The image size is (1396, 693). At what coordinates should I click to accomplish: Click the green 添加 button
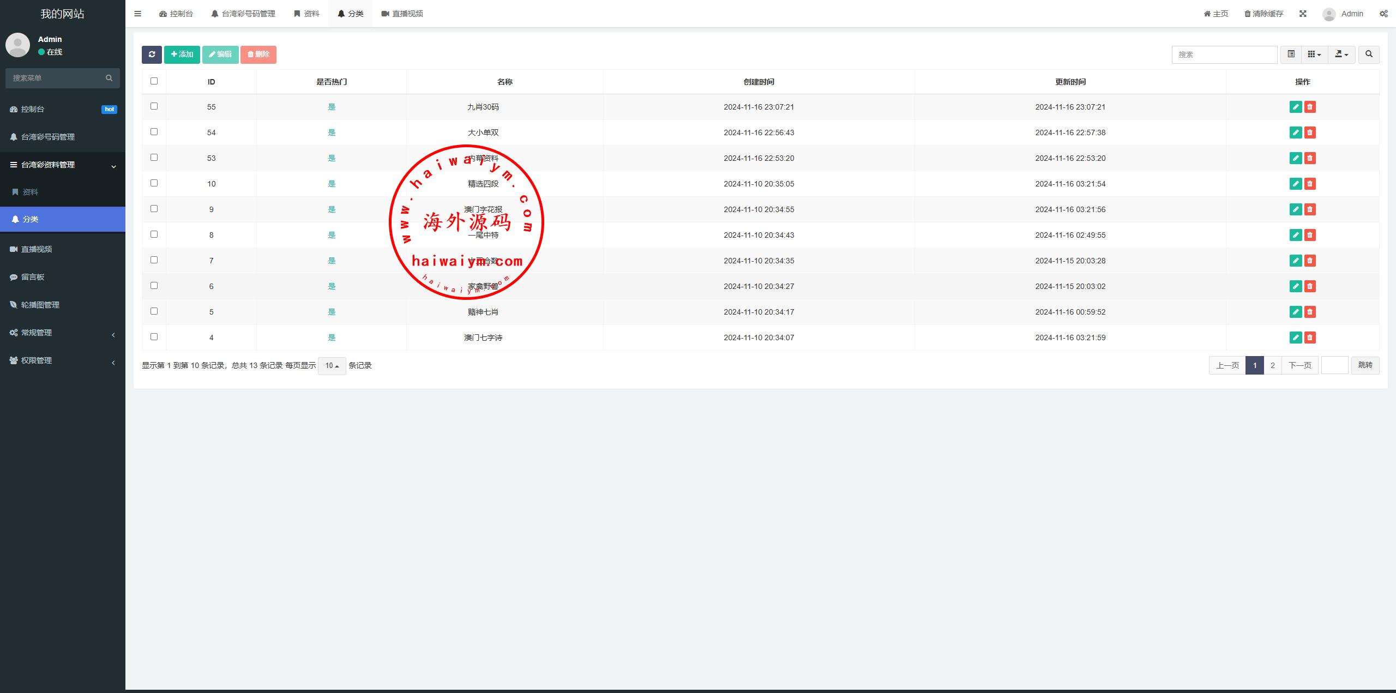(x=182, y=55)
